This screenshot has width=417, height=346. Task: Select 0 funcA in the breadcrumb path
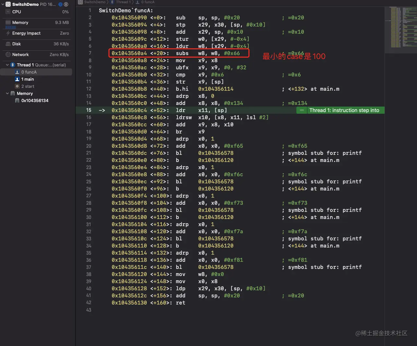pyautogui.click(x=148, y=2)
